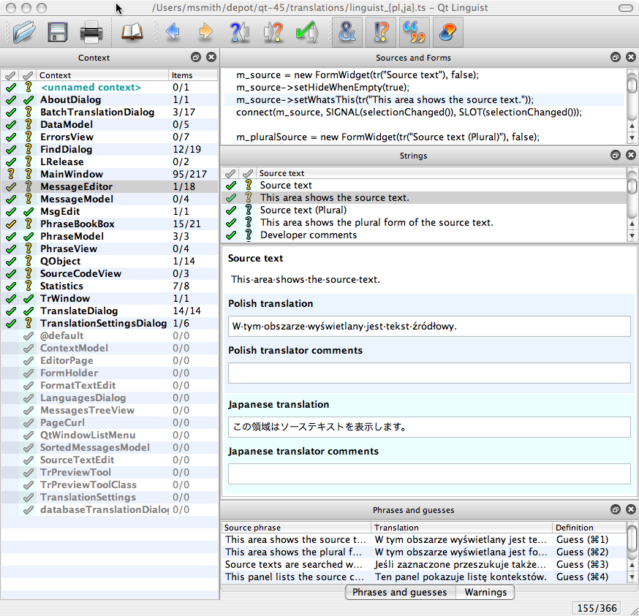Click the Open file folder icon
Viewport: 639px width, 616px height.
23,33
